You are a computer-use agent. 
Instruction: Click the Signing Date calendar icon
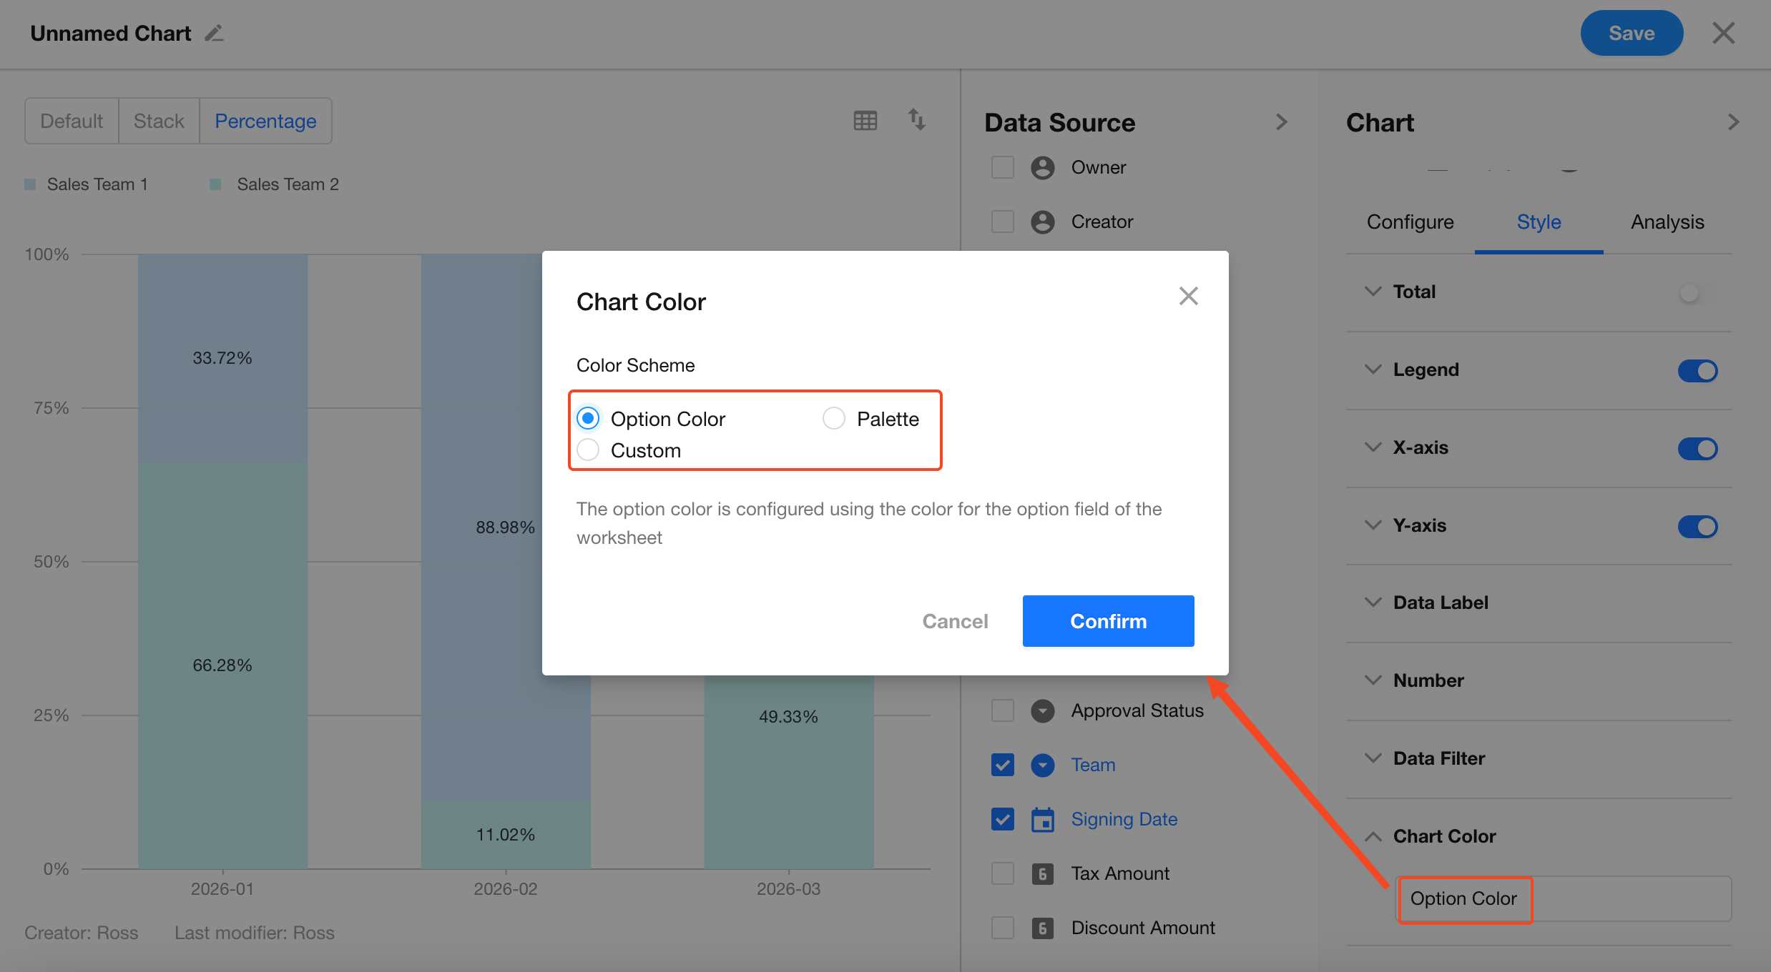tap(1042, 819)
